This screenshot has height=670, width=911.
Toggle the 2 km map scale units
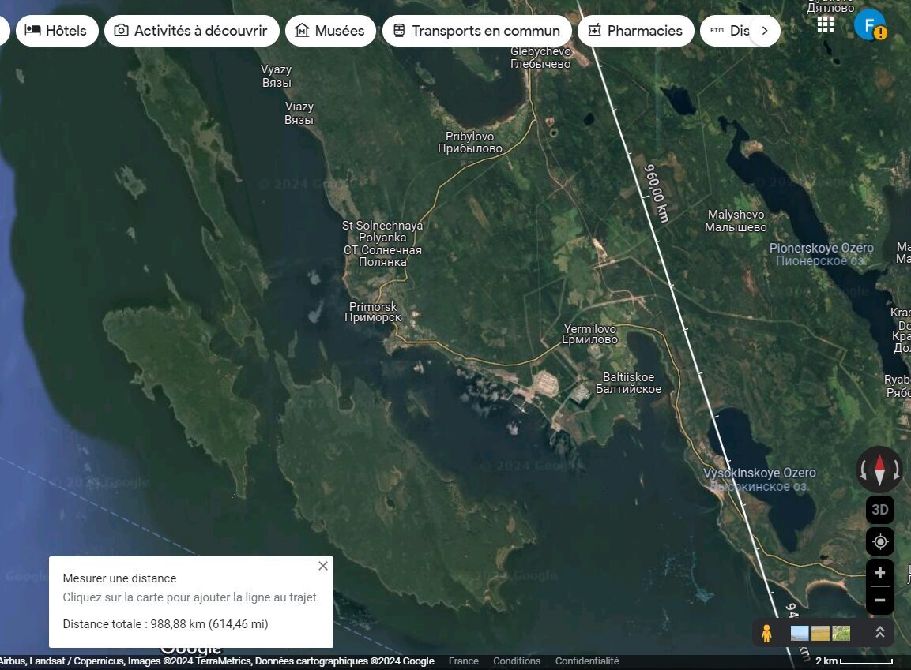853,661
